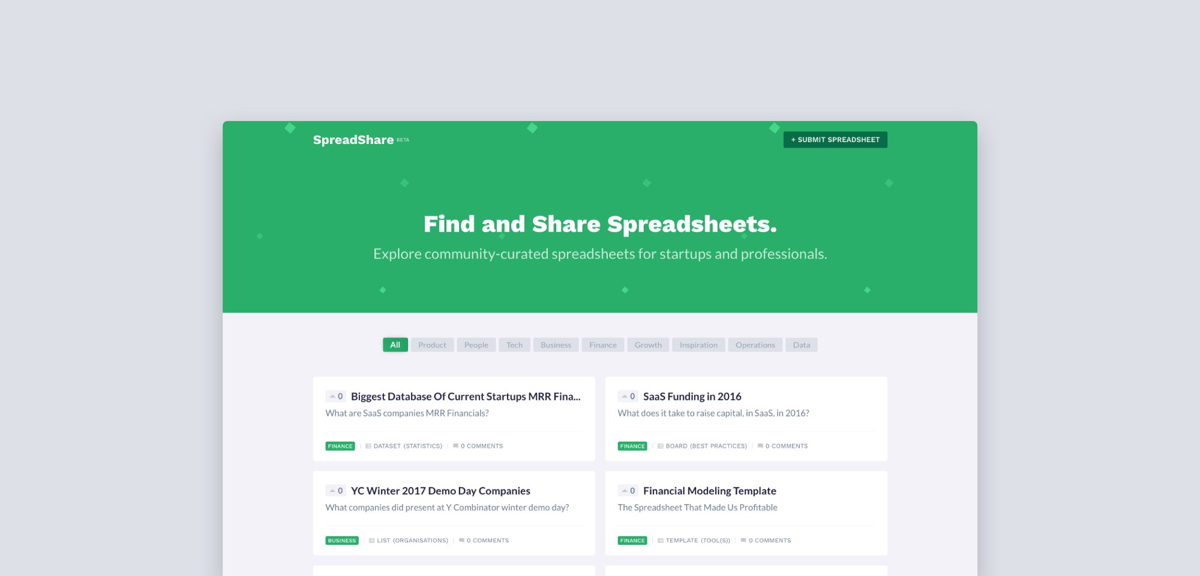This screenshot has height=576, width=1200.
Task: Click Finance tag on Biggest Database card
Action: point(340,446)
